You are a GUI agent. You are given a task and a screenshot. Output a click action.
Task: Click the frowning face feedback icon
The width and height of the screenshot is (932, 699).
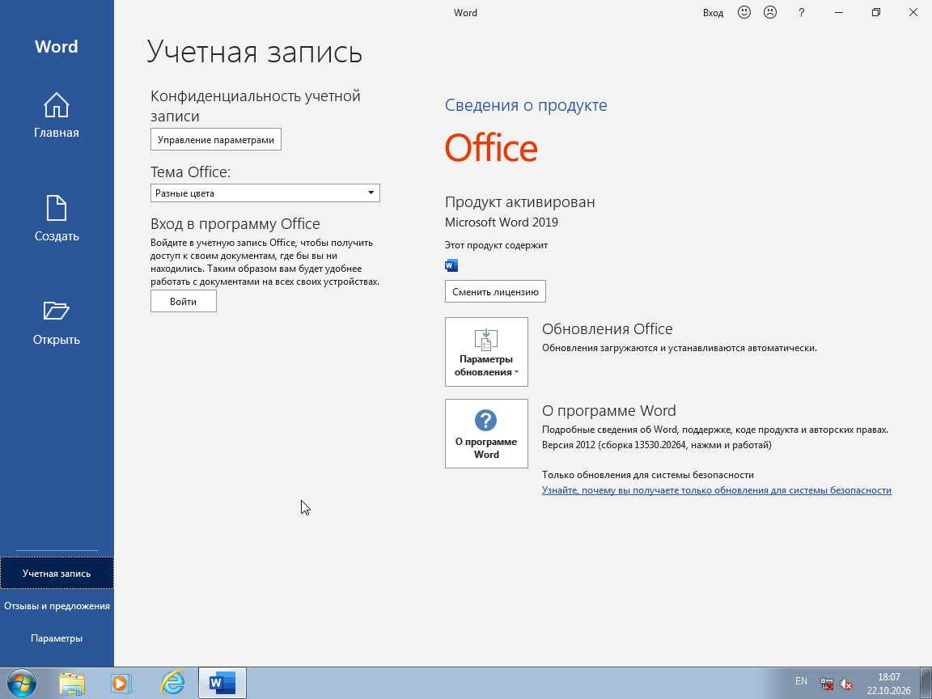coord(770,12)
